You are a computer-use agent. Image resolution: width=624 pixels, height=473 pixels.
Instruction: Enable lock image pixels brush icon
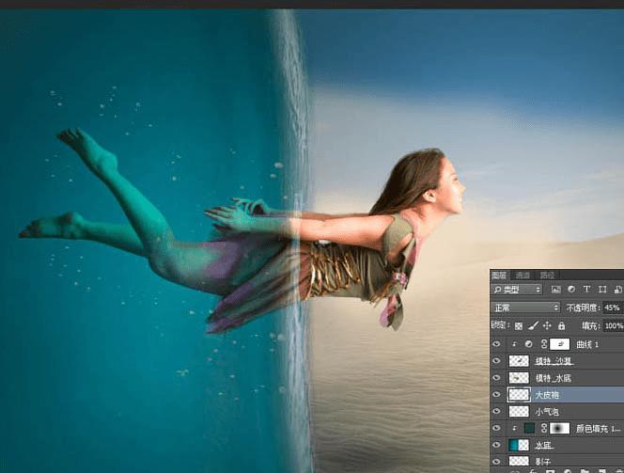click(x=533, y=325)
